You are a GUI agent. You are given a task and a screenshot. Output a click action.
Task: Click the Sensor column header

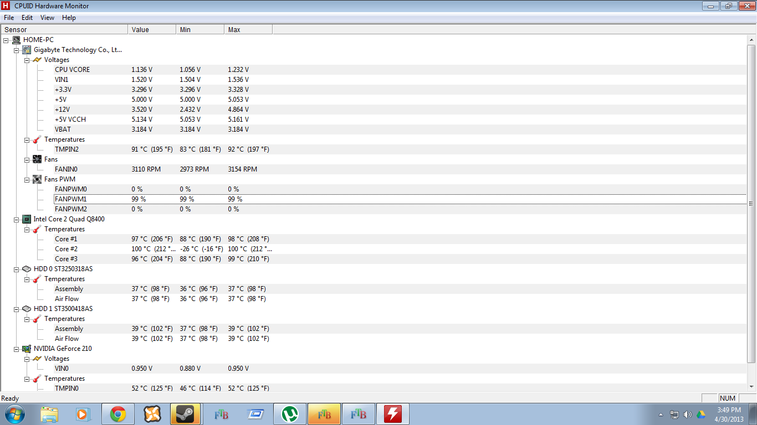pyautogui.click(x=64, y=29)
